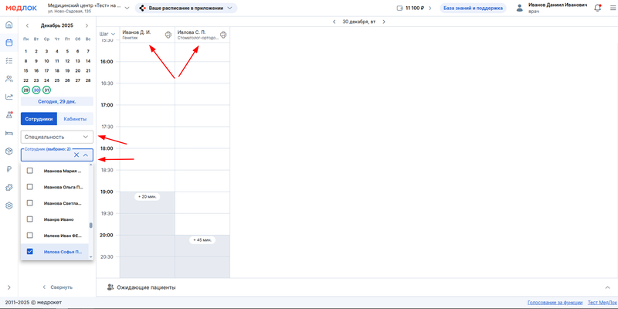Image resolution: width=618 pixels, height=309 pixels.
Task: Switch to the Кабинеты tab
Action: (x=75, y=119)
